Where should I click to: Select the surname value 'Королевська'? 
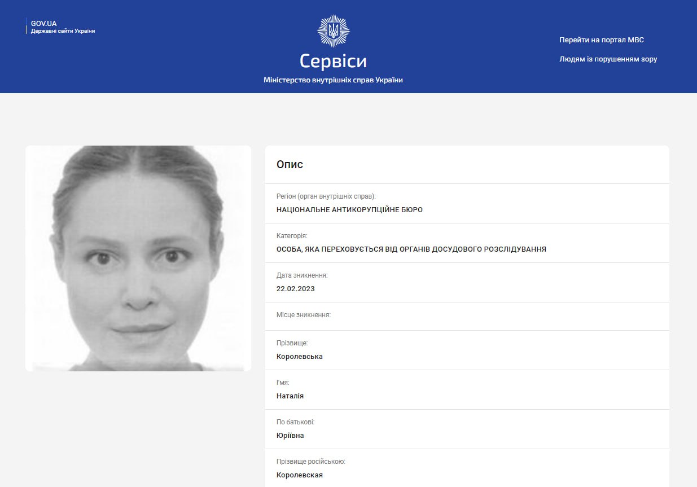pyautogui.click(x=299, y=357)
